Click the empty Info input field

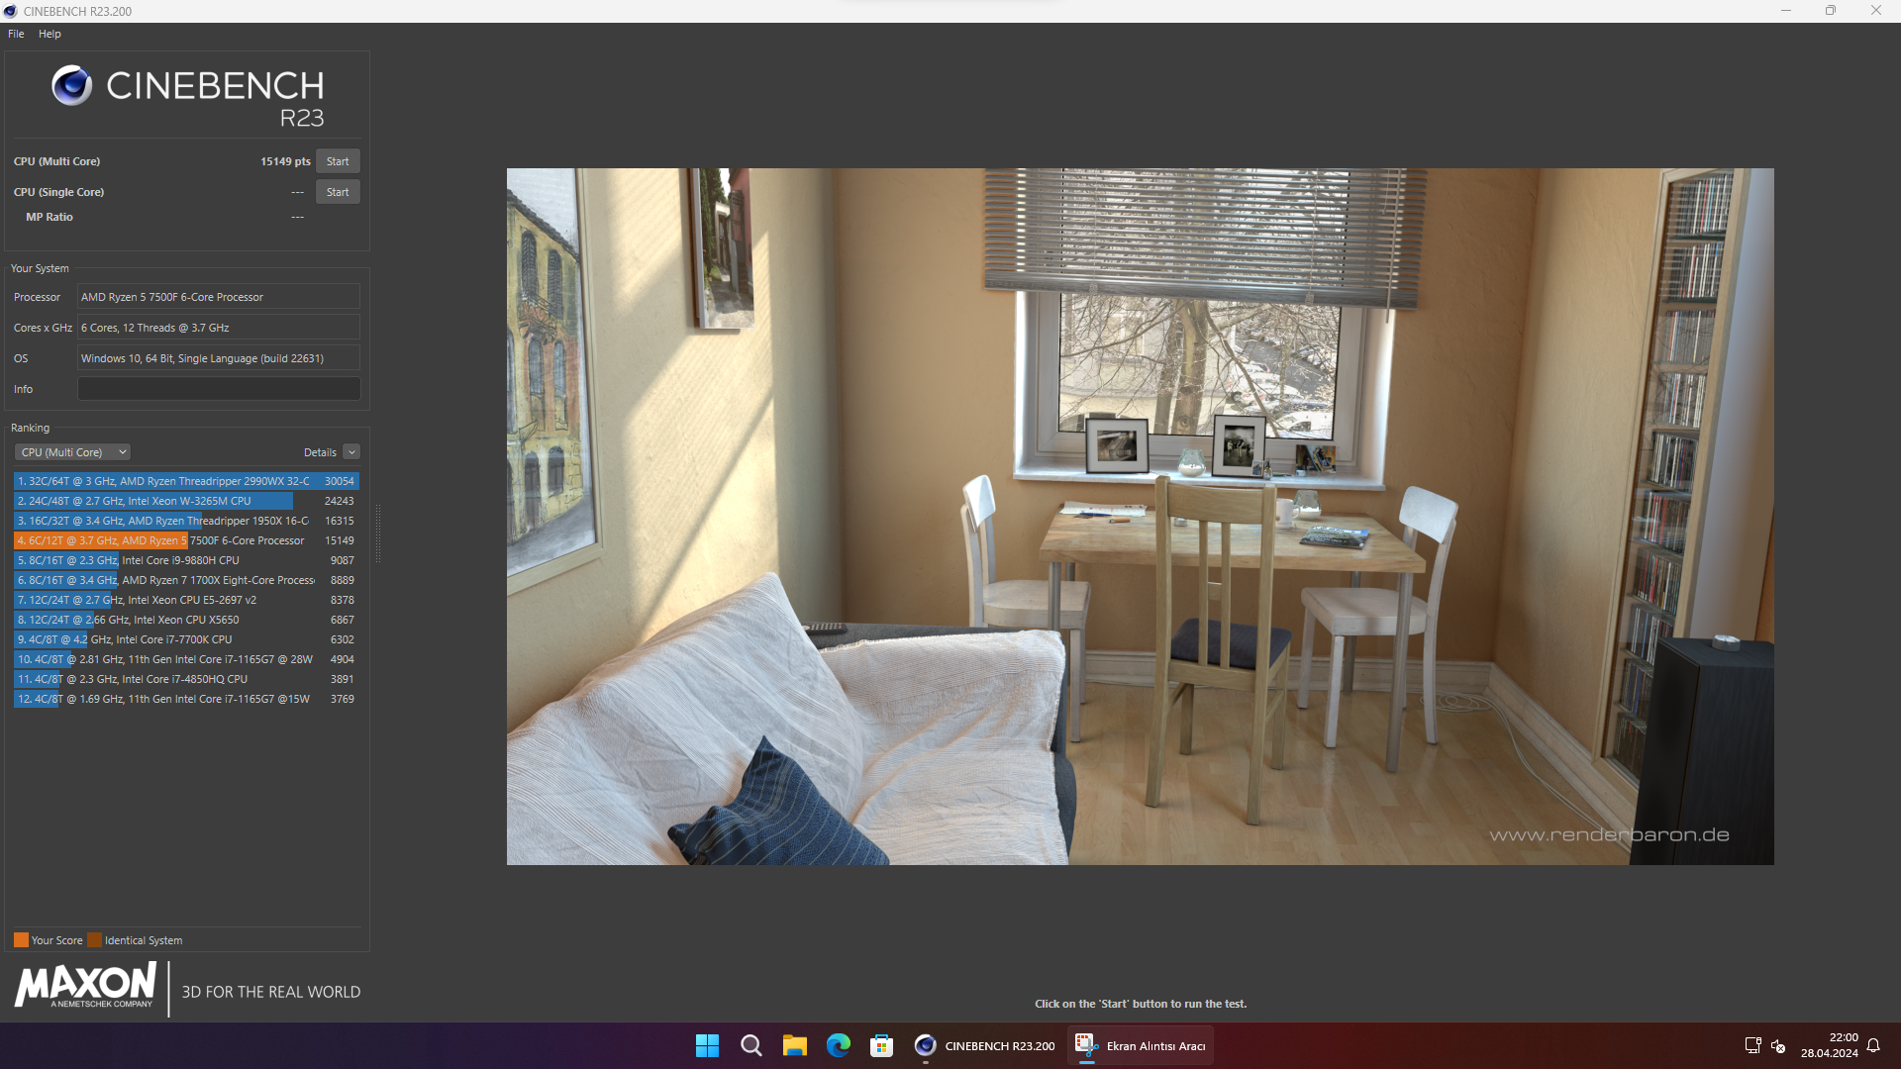coord(219,389)
